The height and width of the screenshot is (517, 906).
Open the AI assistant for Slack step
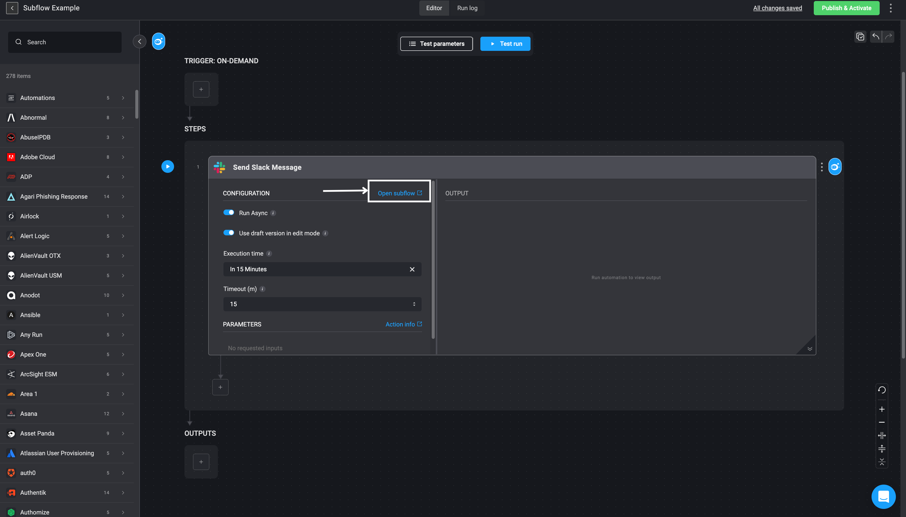[835, 167]
